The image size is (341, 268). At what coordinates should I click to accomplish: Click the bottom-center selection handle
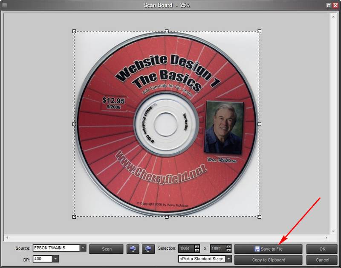167,217
